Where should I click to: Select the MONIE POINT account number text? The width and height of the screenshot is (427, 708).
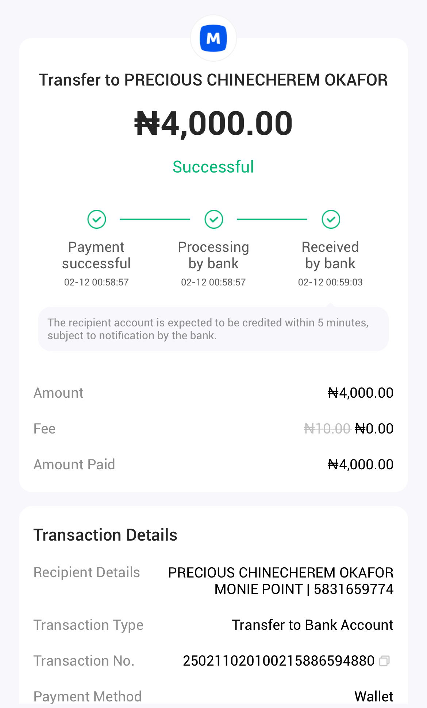click(304, 589)
